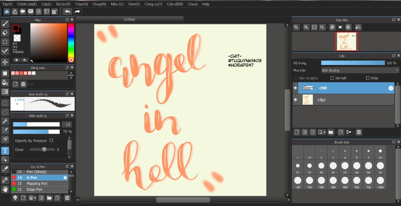Screen dimensions: 401x206
Task: Adjust the Ooze slider
Action: click(42, 149)
